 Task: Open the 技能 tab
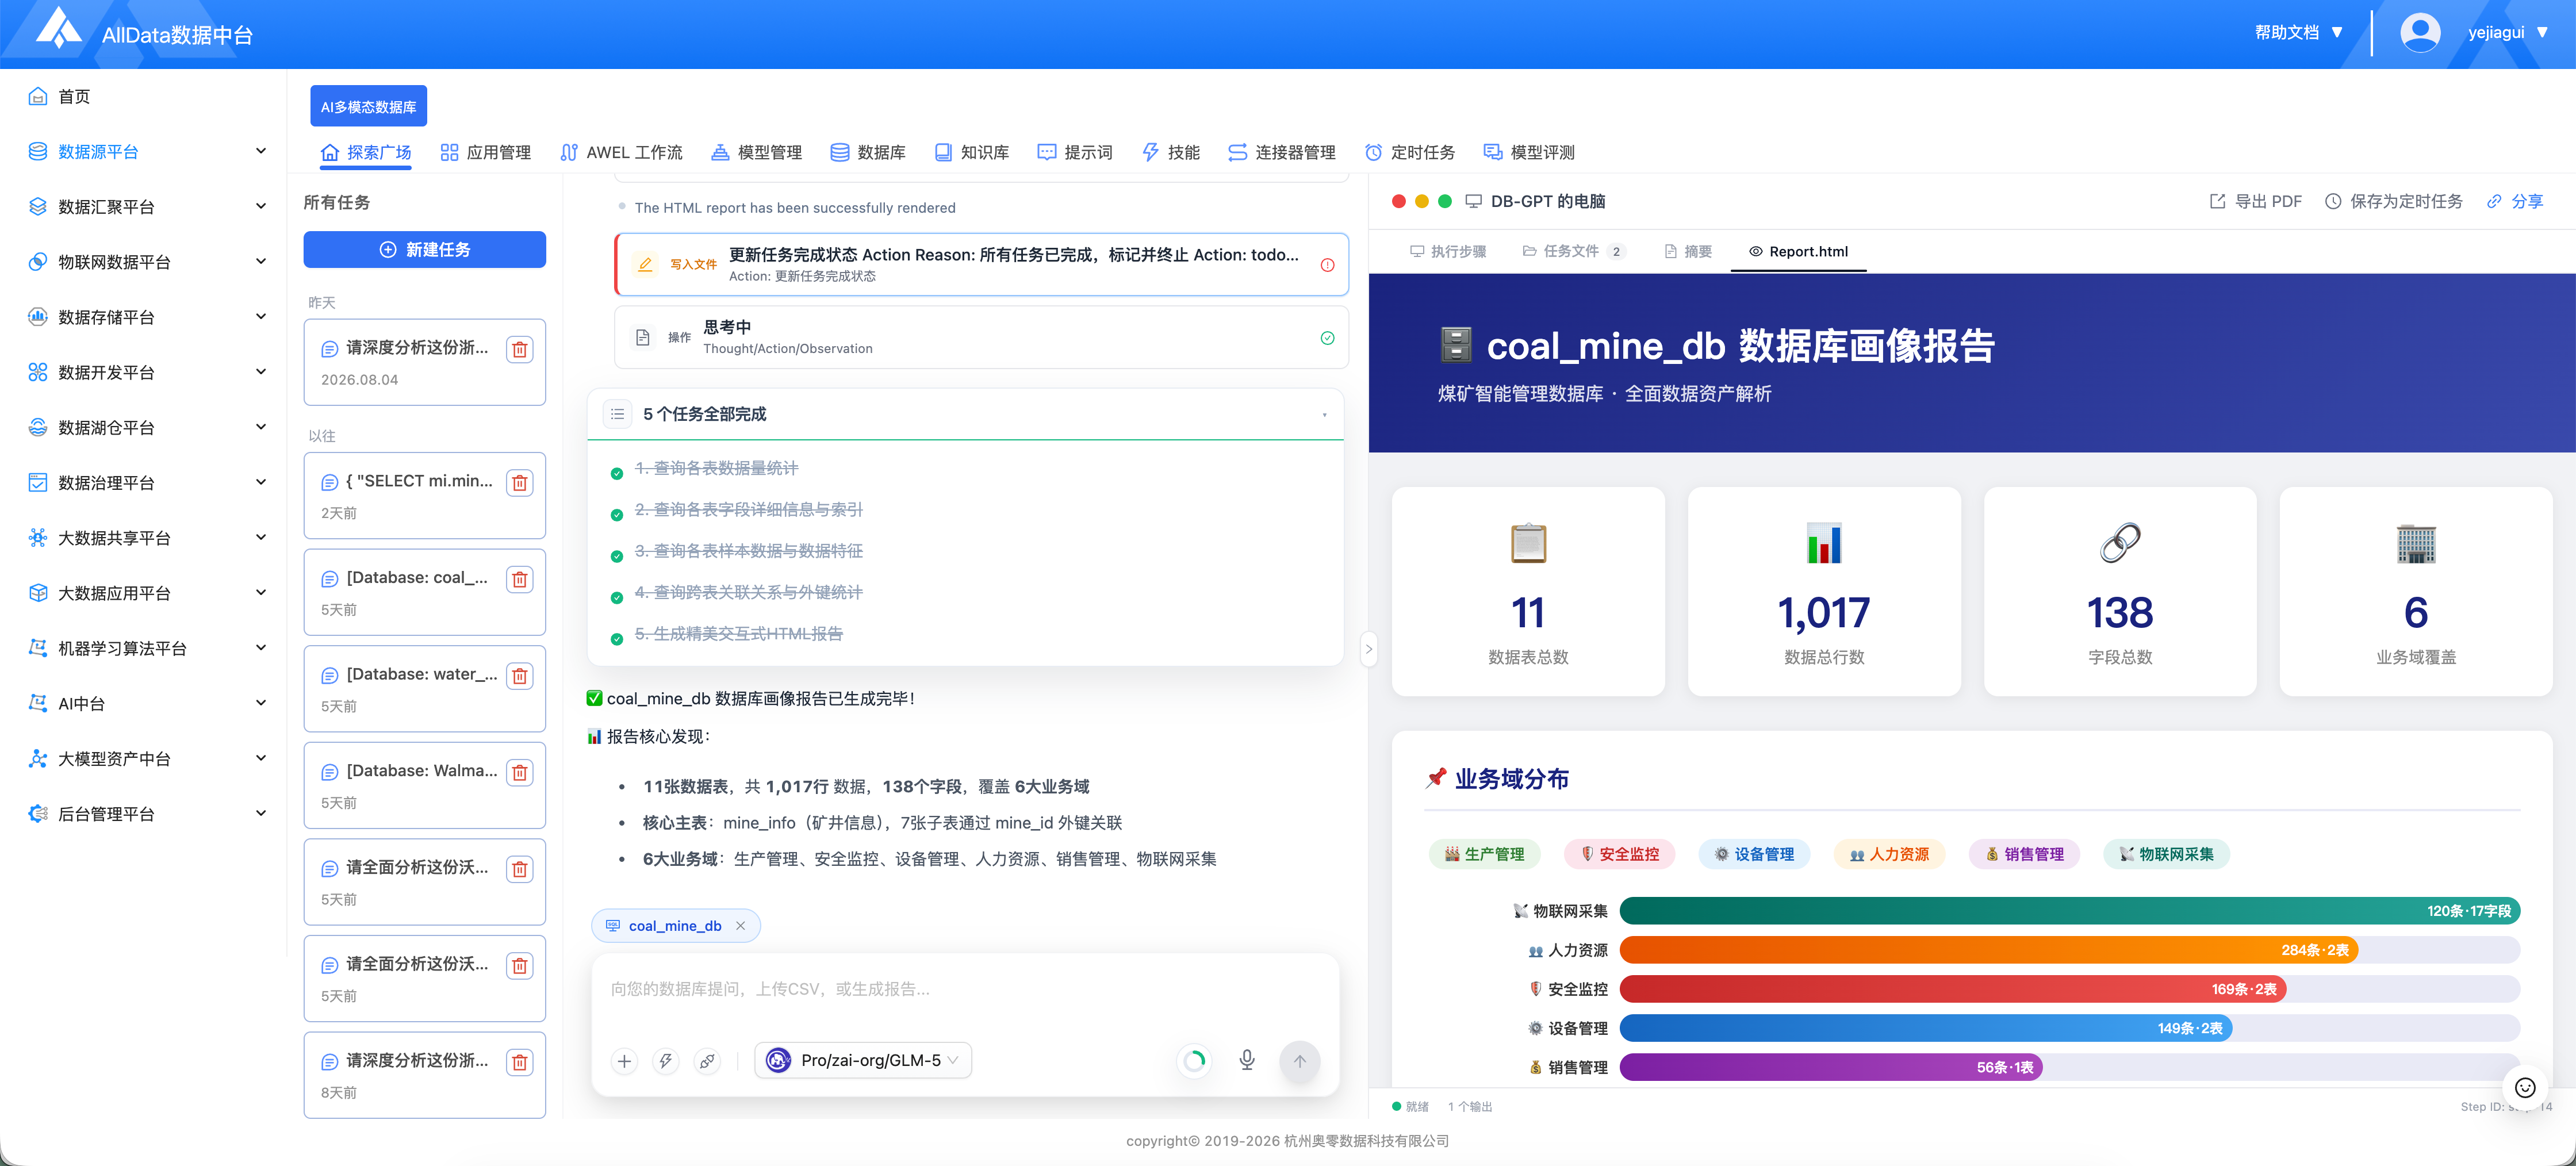coord(1170,152)
